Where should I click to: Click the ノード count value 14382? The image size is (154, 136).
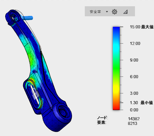(134, 119)
